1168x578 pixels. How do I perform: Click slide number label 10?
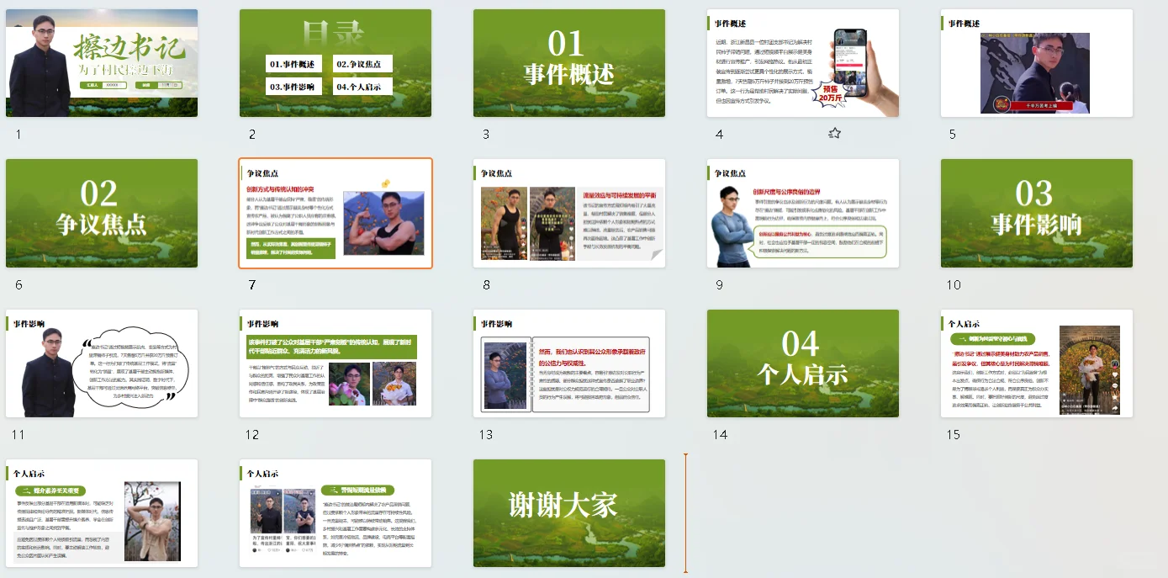coord(954,285)
